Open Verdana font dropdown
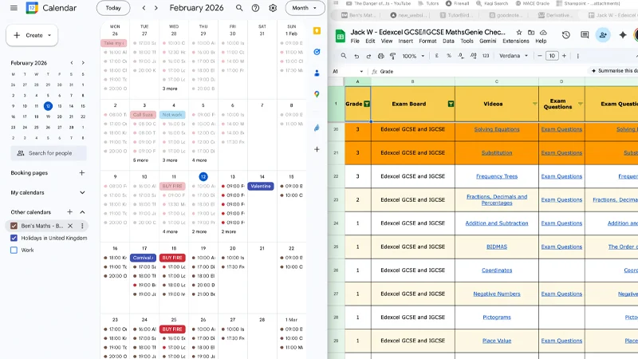 tap(513, 56)
